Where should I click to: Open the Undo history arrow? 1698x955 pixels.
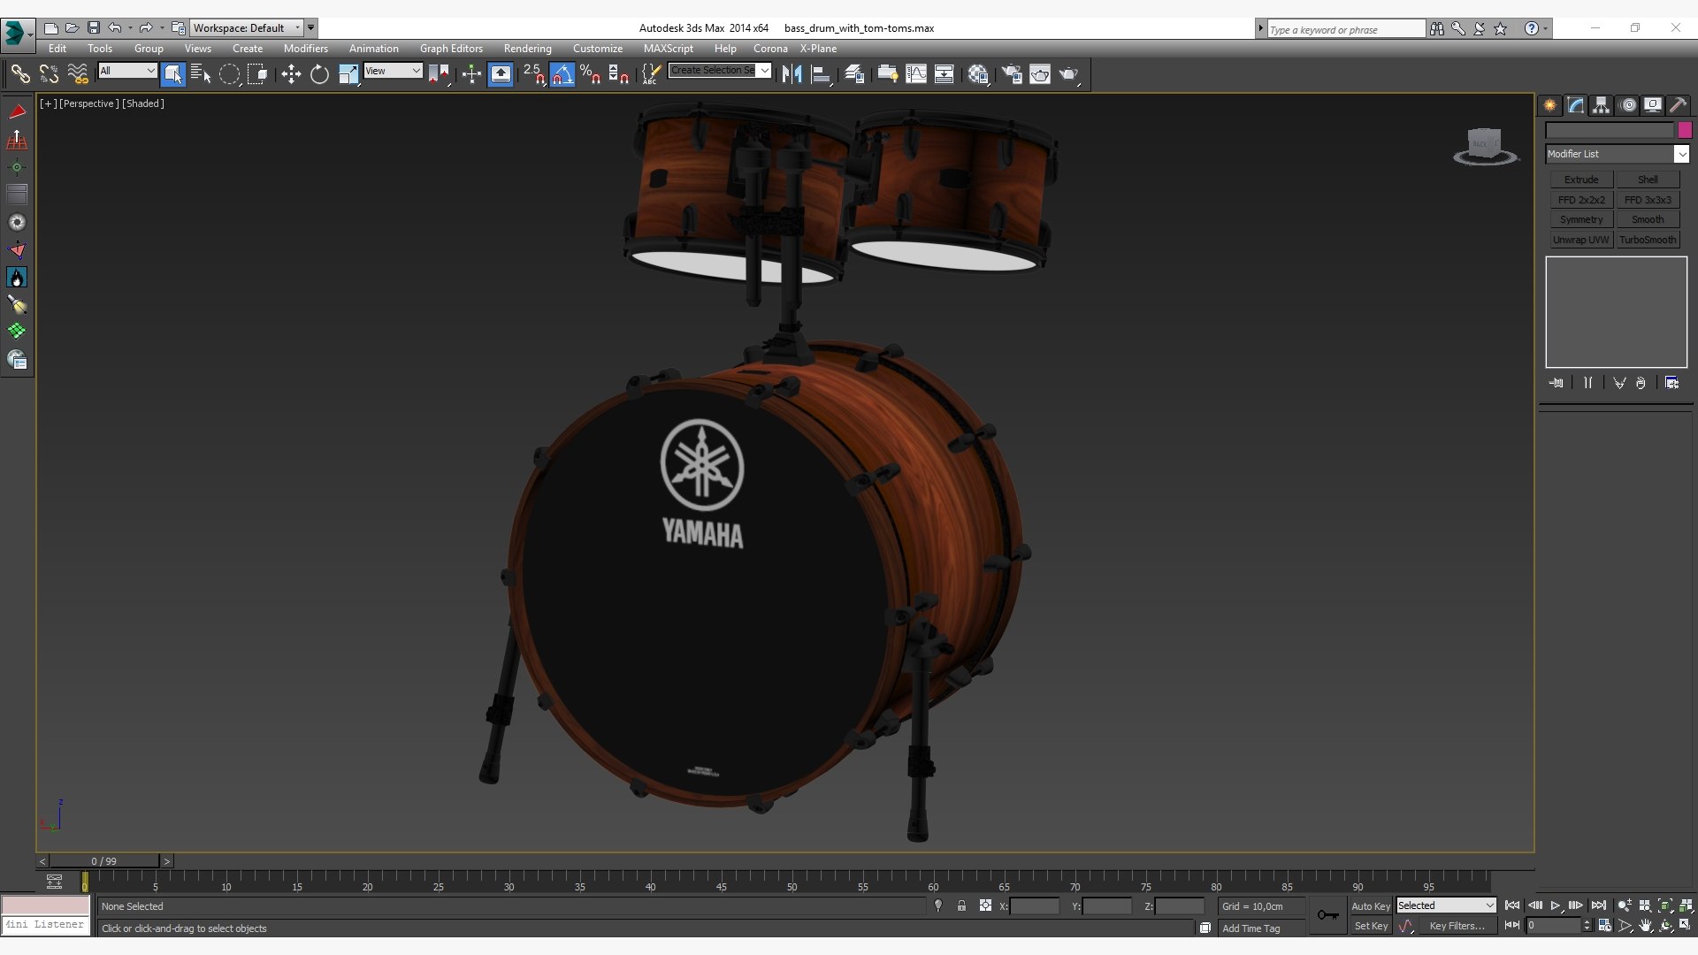click(x=130, y=28)
